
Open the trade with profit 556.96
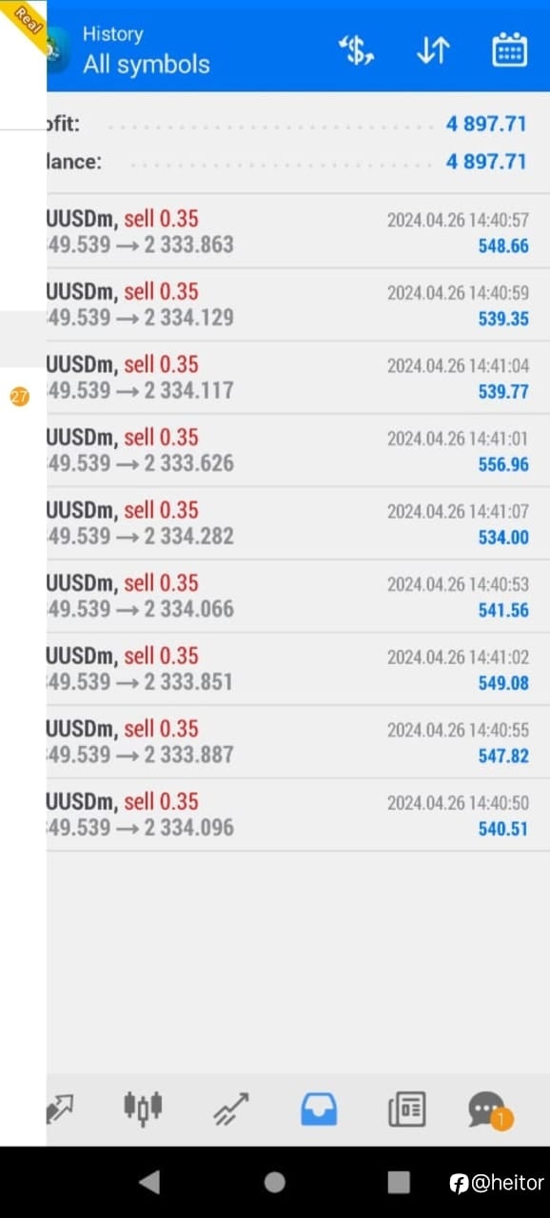[298, 450]
